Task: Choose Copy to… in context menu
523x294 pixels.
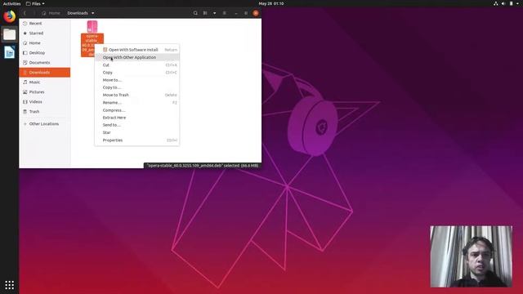Action: coord(137,87)
